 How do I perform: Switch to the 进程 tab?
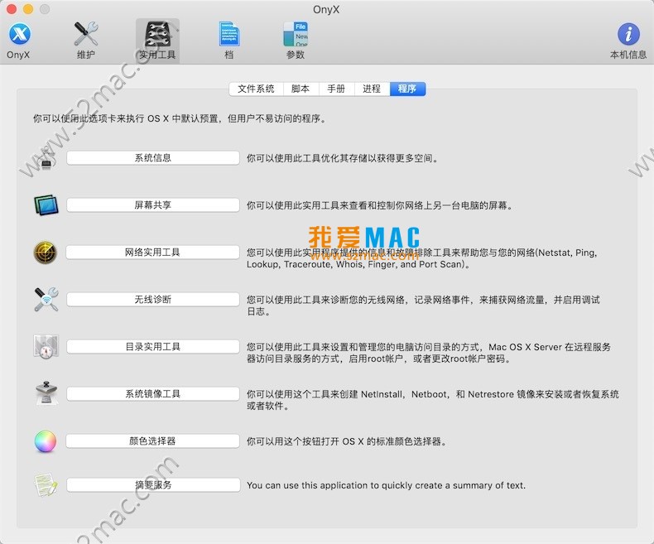pyautogui.click(x=372, y=89)
